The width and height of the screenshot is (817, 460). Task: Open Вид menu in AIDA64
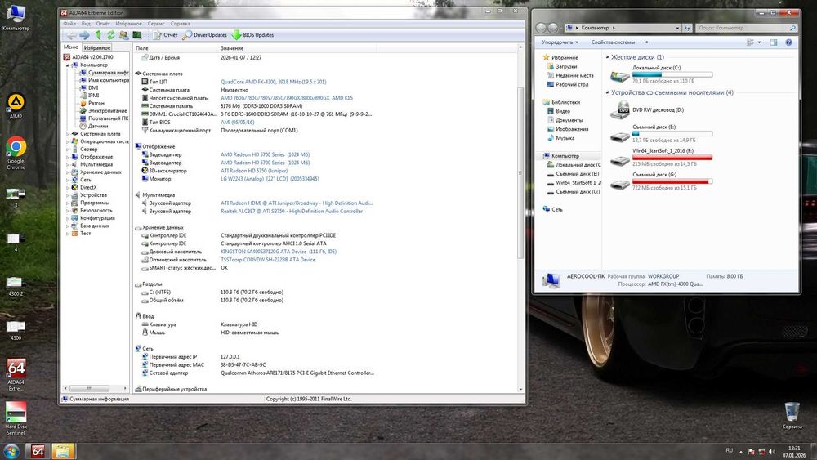(86, 24)
